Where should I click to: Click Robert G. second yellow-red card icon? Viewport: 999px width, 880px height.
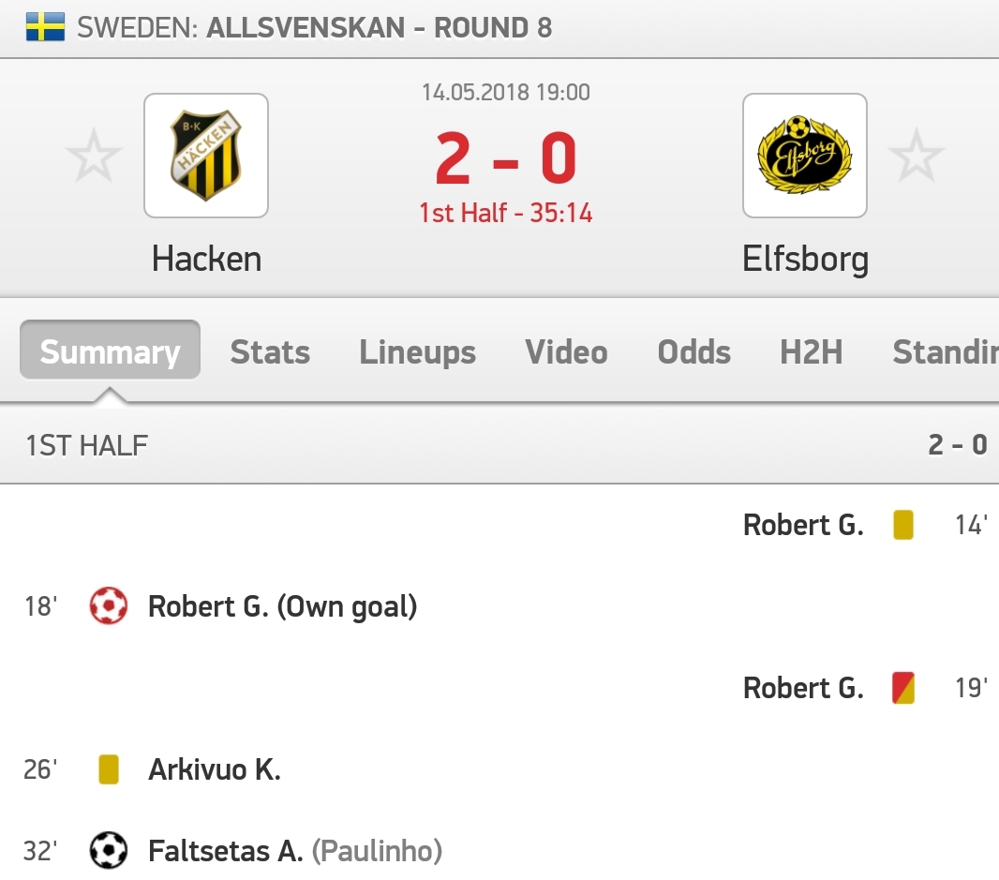903,688
